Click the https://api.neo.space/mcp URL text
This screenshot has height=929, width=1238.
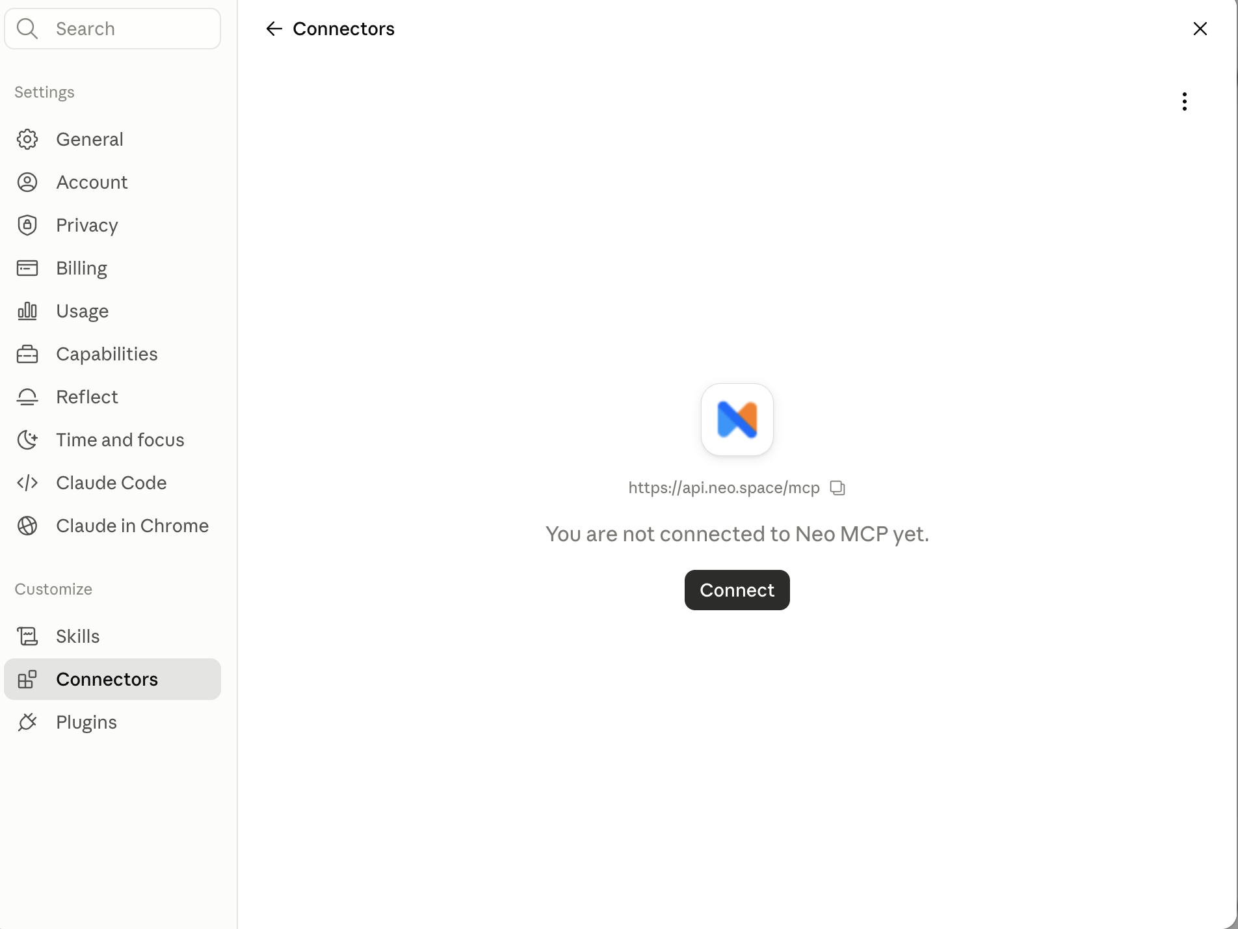click(724, 488)
